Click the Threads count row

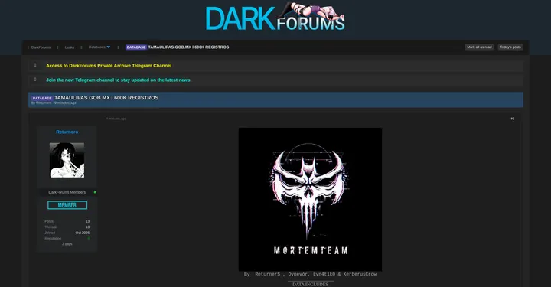[67, 227]
